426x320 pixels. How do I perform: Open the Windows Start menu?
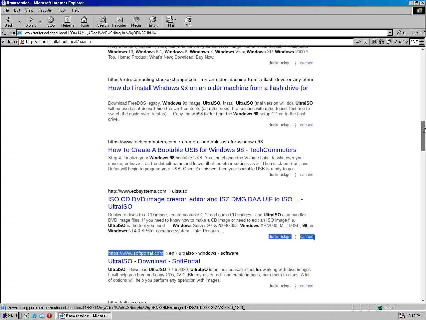10,316
